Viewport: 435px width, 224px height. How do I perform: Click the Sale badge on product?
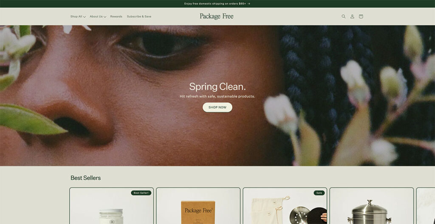click(x=319, y=193)
